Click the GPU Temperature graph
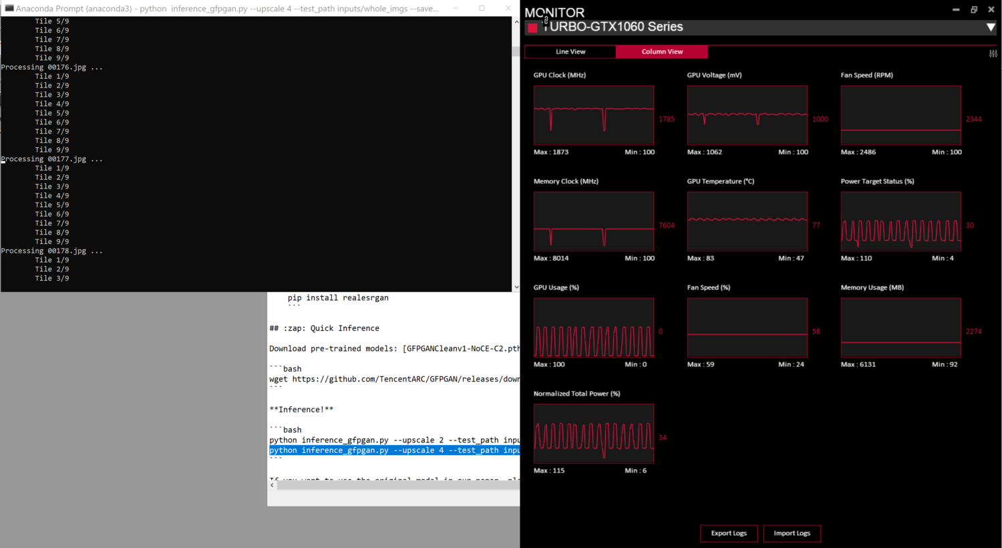This screenshot has width=1002, height=548. [x=747, y=221]
